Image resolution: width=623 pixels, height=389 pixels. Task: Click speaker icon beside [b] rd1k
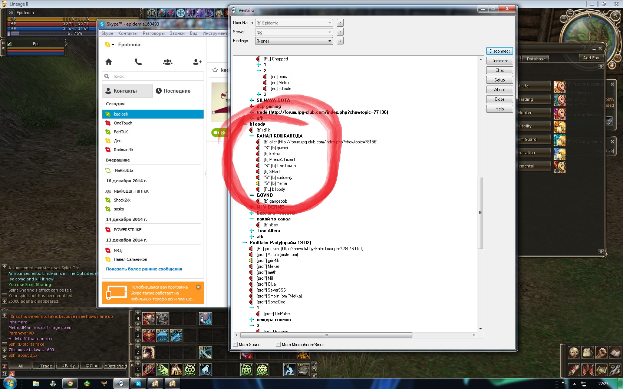click(251, 130)
